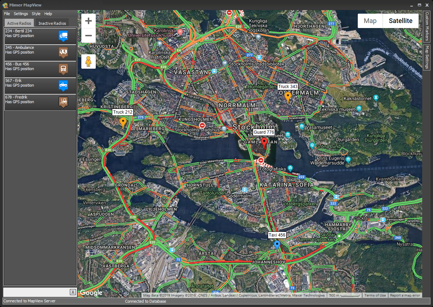Click the Gröna Lund attraction icon
The height and width of the screenshot is (307, 433).
pyautogui.click(x=312, y=145)
